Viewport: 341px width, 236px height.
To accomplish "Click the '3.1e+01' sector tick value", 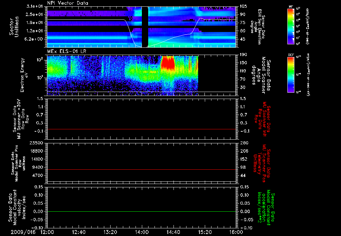I will 35,6.
